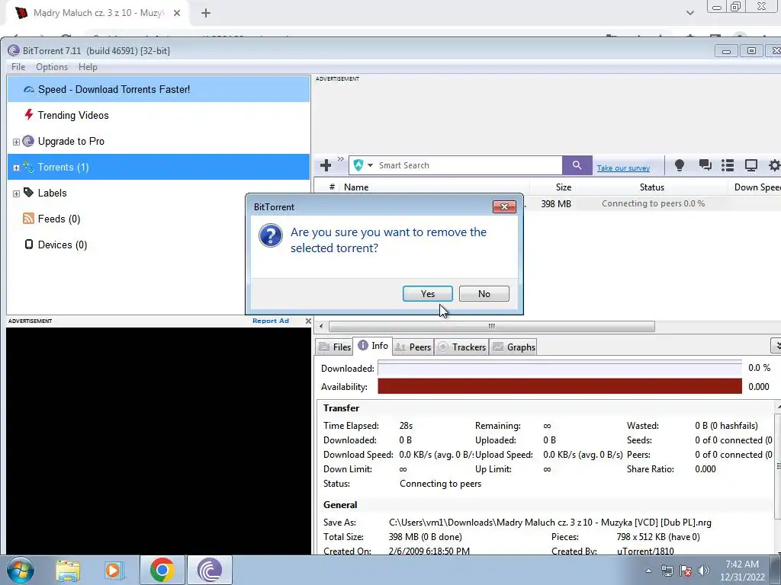This screenshot has height=585, width=781.
Task: Open the Options menu
Action: (x=52, y=67)
